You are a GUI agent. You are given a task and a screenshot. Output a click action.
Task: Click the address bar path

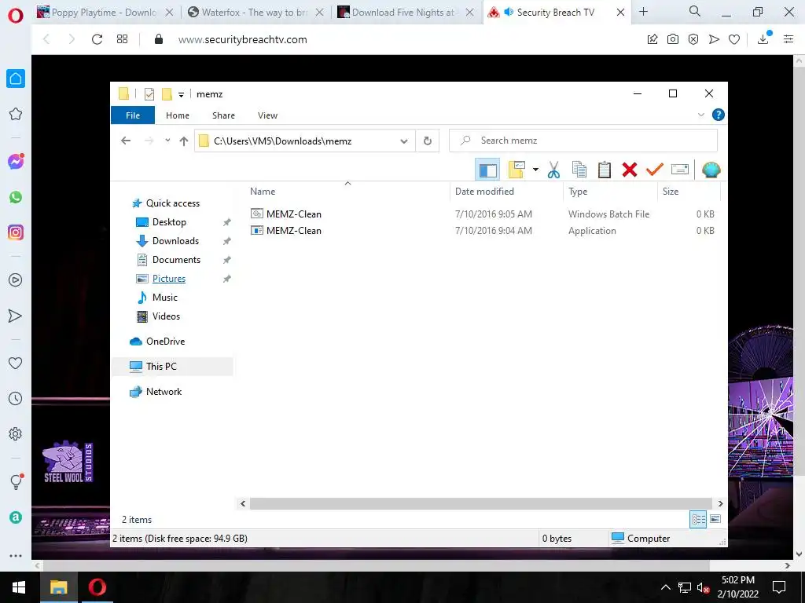tap(282, 141)
